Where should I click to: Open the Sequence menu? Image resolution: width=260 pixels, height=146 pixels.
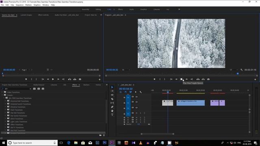tap(19, 5)
